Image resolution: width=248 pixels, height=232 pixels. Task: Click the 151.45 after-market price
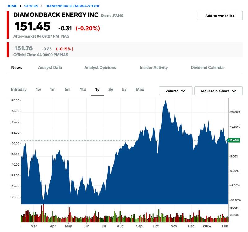pos(32,26)
